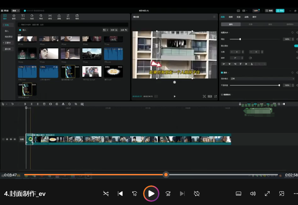Open the menu dropdown next to app logo
This screenshot has width=298, height=205.
(x=15, y=11)
